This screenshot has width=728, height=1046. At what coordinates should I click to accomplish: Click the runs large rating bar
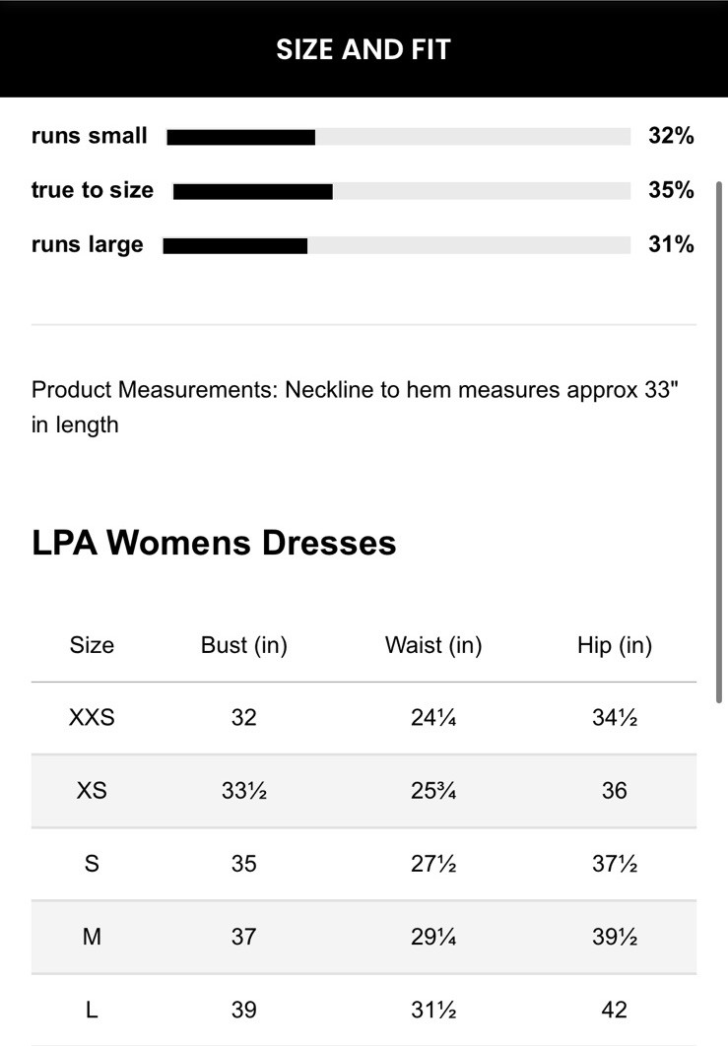pyautogui.click(x=396, y=245)
